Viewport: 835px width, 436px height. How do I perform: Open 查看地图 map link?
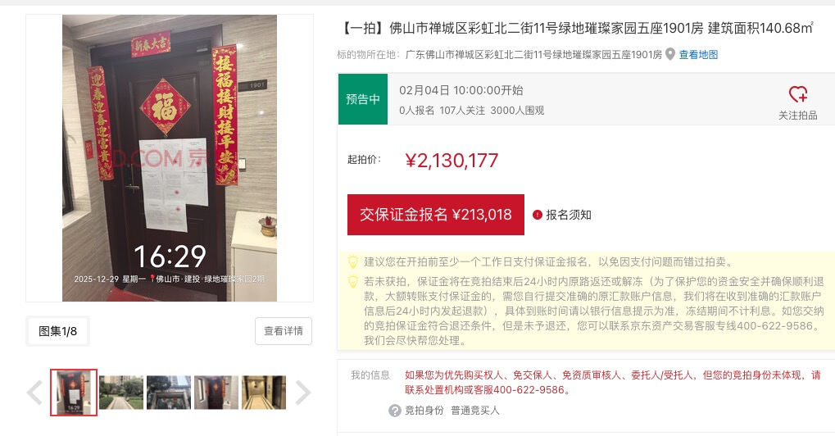click(x=698, y=54)
